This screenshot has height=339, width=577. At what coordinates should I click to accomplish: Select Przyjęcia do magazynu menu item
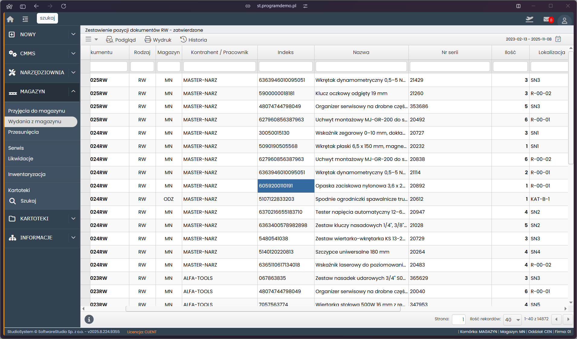point(37,111)
